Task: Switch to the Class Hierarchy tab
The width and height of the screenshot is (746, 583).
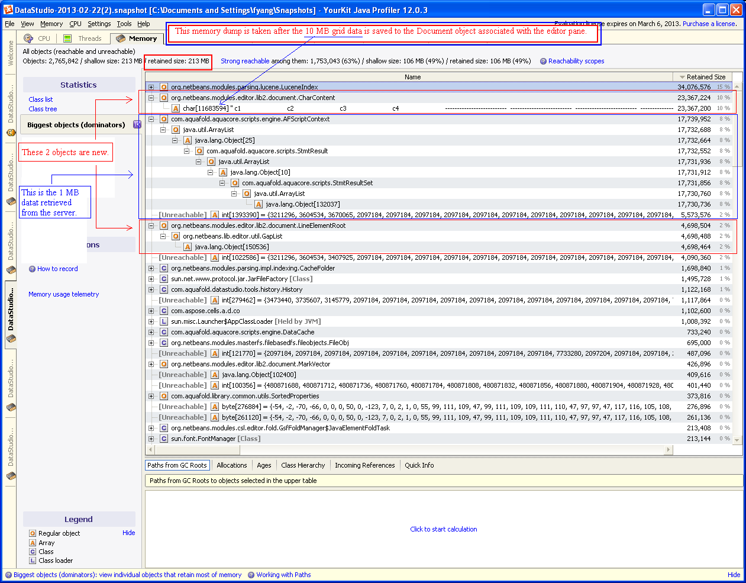Action: point(303,465)
